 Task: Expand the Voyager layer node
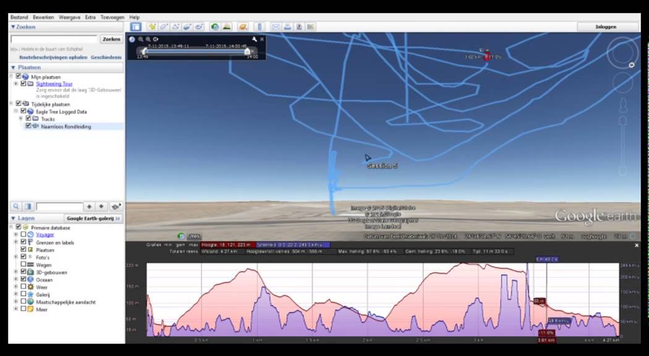point(15,235)
